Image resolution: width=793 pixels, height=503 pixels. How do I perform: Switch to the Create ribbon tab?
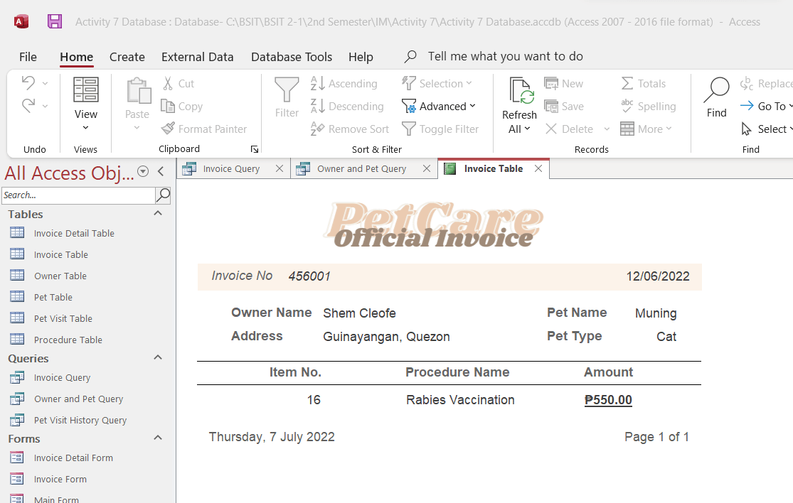[x=127, y=57]
